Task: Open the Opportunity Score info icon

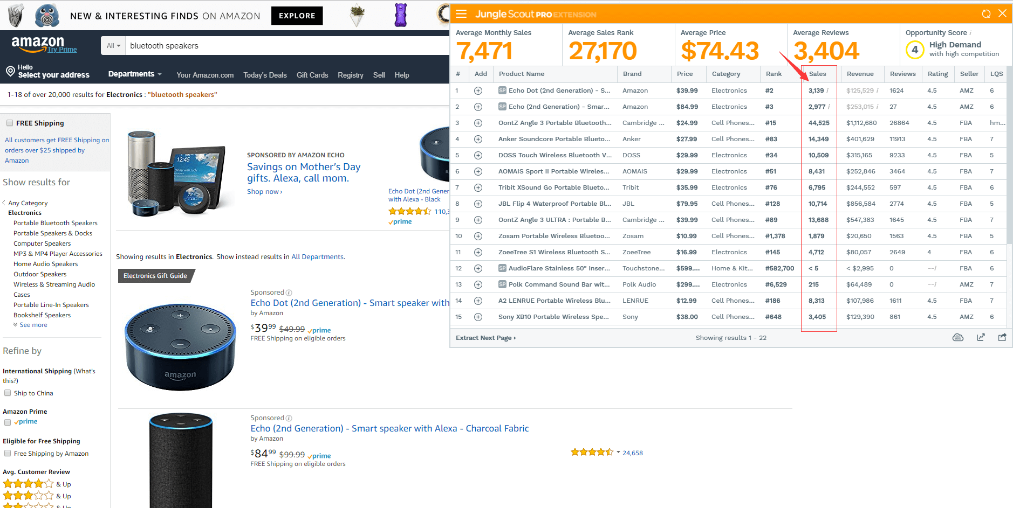Action: point(970,33)
